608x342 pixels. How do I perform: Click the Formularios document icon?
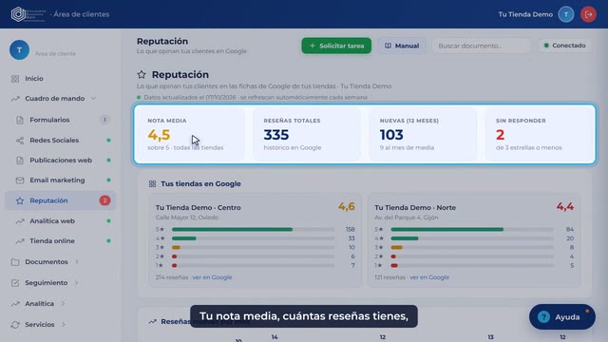20,120
